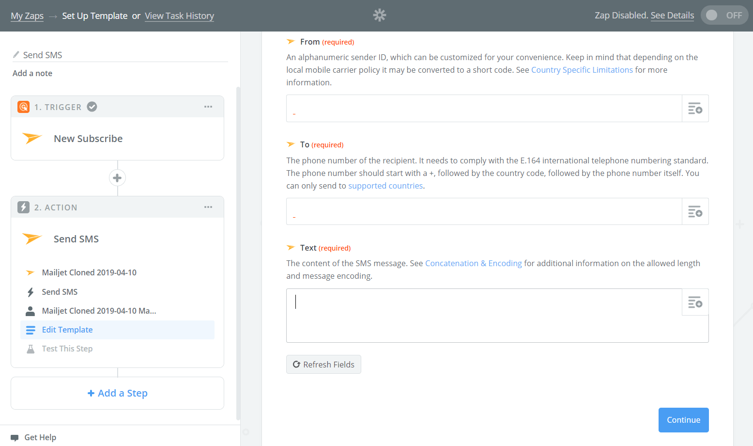Insert a field into the To input

(695, 211)
